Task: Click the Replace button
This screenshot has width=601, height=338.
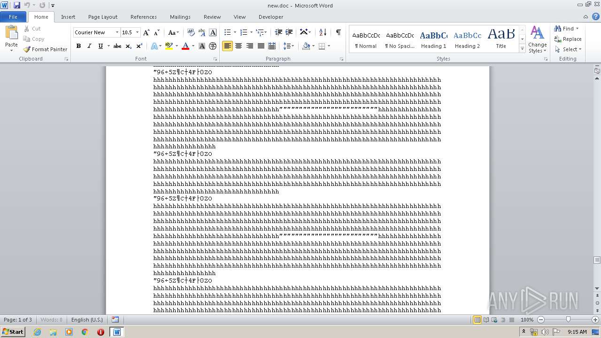Action: coord(568,39)
